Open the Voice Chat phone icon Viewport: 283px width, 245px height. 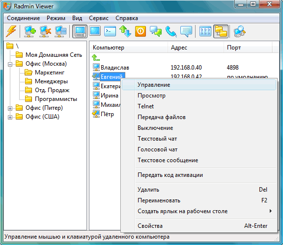171,31
